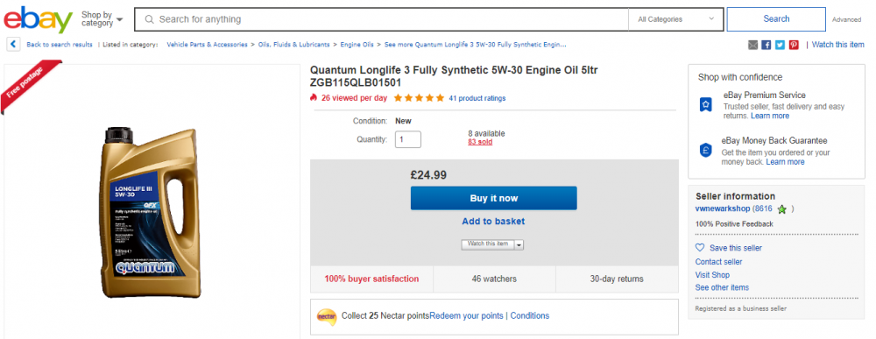Open Shop by category dropdown

click(102, 19)
